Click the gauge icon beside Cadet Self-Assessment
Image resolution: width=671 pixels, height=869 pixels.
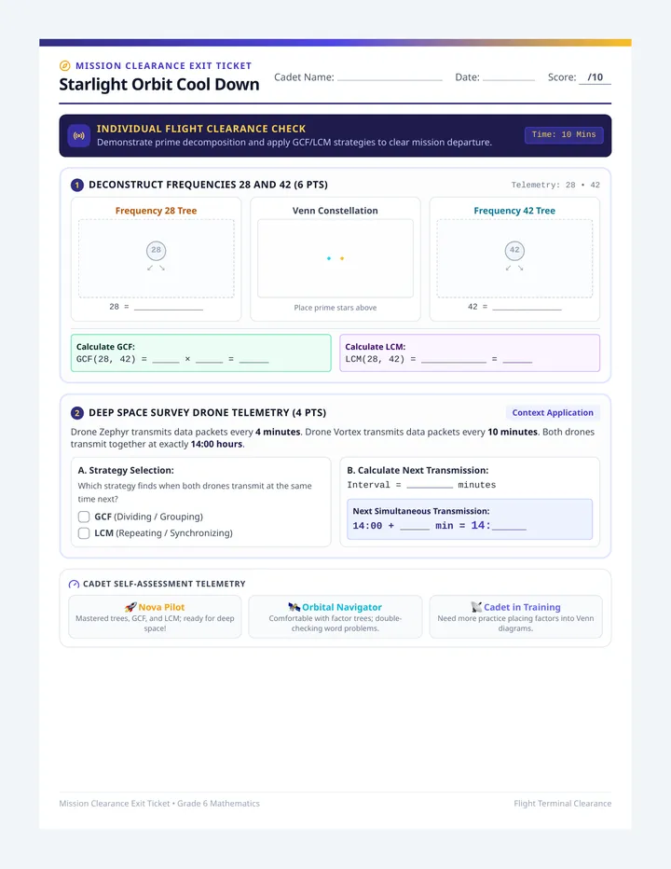74,584
